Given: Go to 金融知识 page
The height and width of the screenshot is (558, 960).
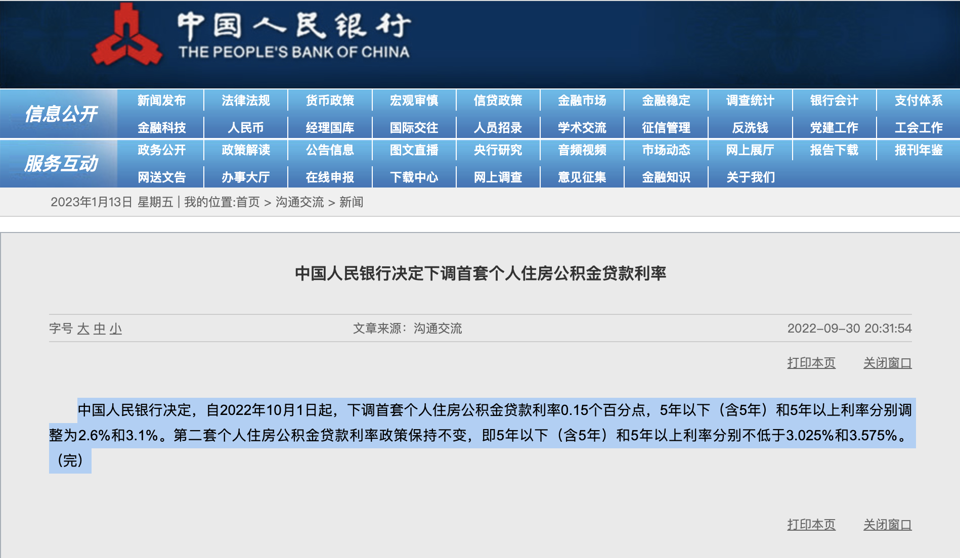Looking at the screenshot, I should click(666, 177).
